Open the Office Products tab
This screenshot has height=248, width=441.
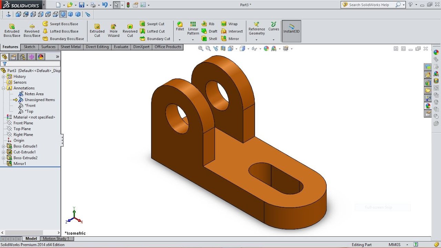(168, 47)
